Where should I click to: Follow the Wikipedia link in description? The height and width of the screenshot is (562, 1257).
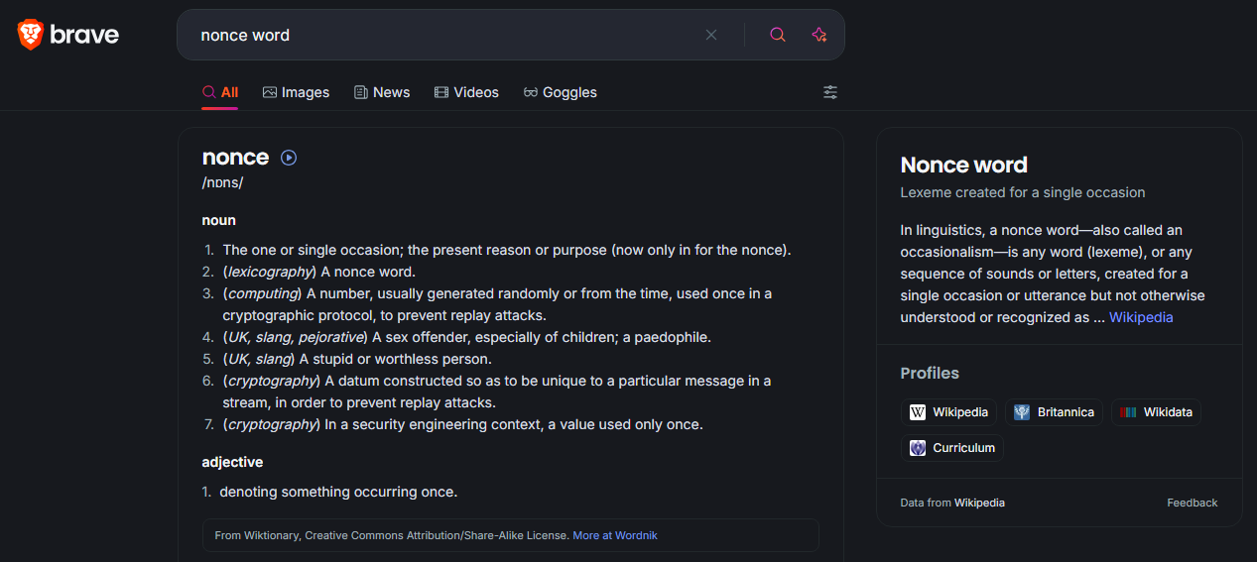(x=1141, y=317)
